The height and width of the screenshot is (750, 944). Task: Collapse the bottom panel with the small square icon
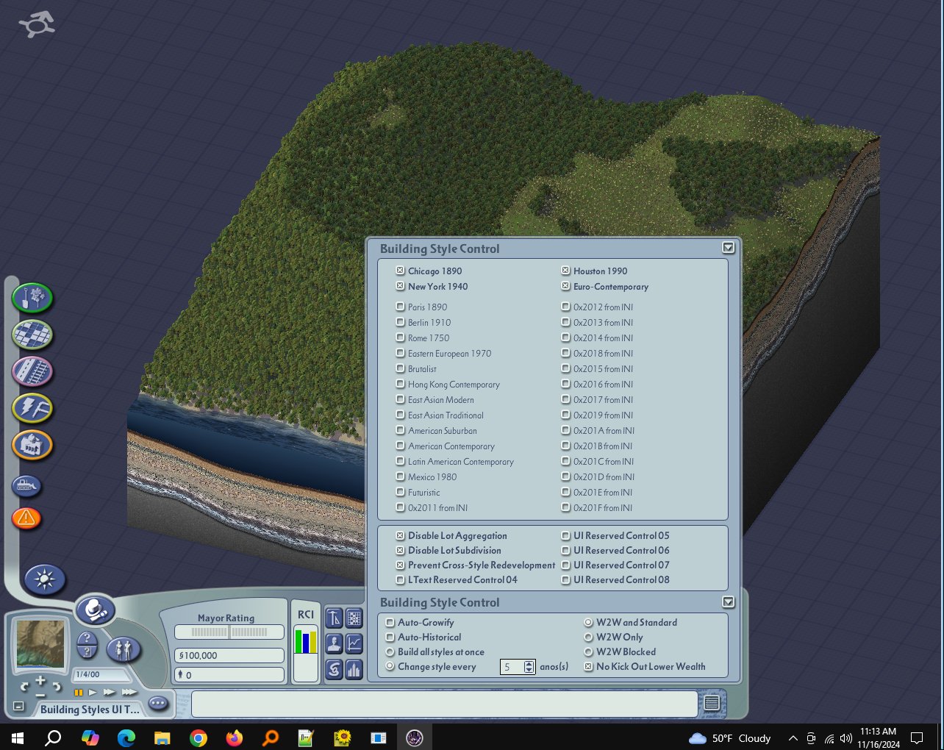click(x=19, y=707)
